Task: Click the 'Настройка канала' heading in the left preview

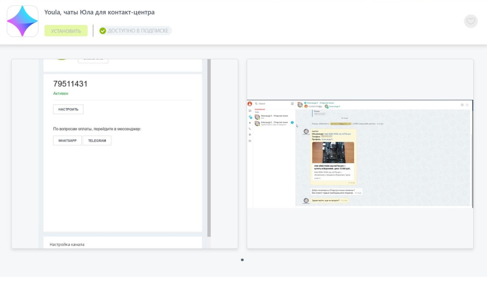Action: [x=67, y=244]
